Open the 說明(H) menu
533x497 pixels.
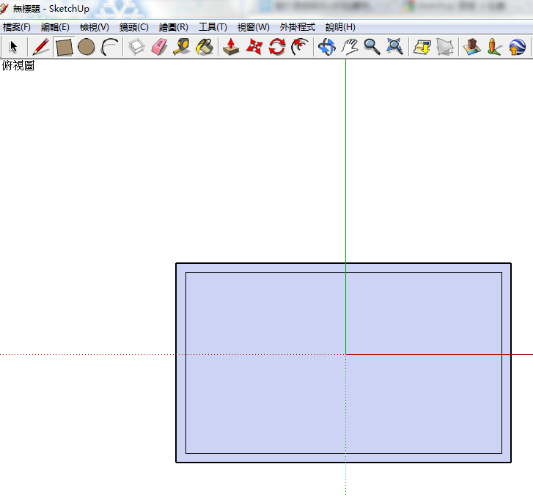[340, 27]
